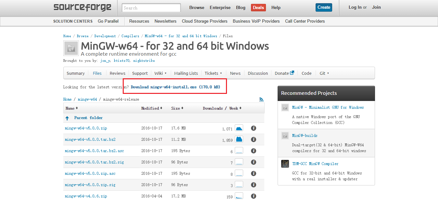Open download chart for mingw-w64-v5.0.0.zip.sig
Screen dimensions: 438x201
point(239,185)
